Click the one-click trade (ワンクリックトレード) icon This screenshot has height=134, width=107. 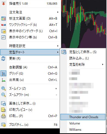[4, 25]
